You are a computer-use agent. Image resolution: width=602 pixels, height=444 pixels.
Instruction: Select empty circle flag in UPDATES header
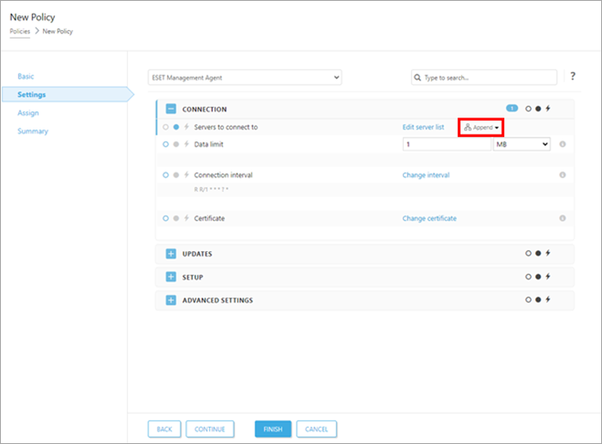coord(528,253)
